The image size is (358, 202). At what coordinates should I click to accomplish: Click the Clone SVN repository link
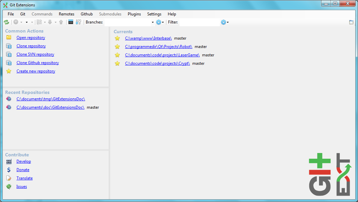tap(35, 54)
